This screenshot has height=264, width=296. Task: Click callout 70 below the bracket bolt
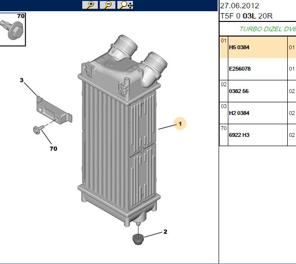point(54,149)
